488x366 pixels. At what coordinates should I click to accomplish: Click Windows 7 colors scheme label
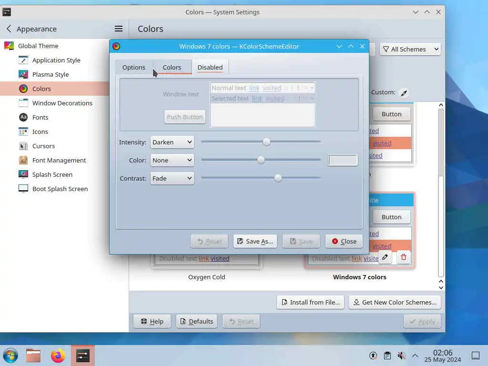tap(359, 277)
